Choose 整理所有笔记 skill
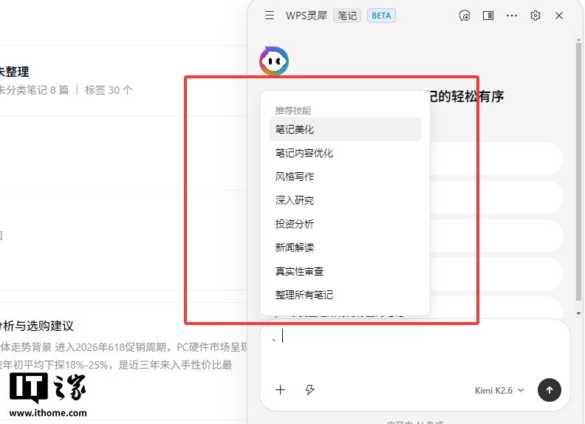Screen dimensions: 585x424 pyautogui.click(x=345, y=295)
